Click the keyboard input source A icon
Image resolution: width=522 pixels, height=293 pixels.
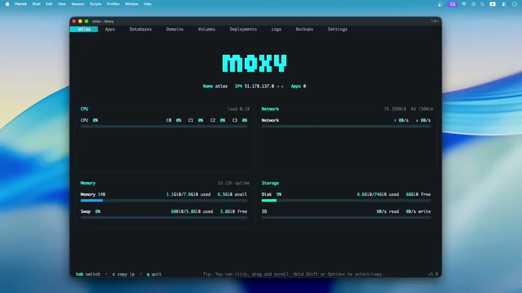pos(493,4)
